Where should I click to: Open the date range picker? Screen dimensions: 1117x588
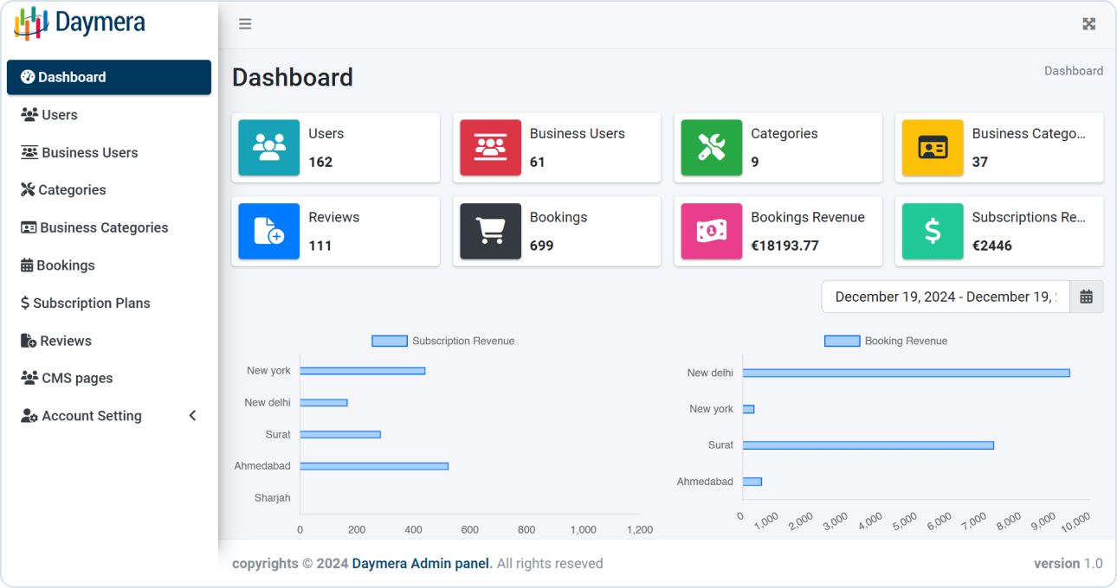click(945, 296)
